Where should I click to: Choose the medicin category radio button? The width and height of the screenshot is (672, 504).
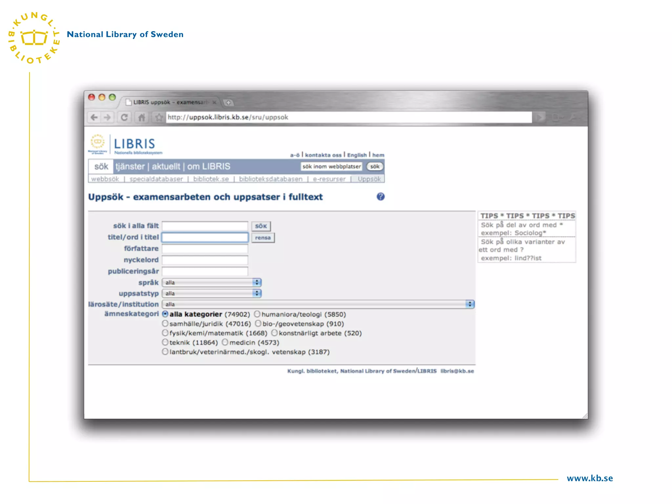click(225, 342)
